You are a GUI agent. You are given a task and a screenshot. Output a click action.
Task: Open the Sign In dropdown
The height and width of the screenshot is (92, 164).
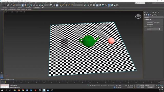coord(140,3)
